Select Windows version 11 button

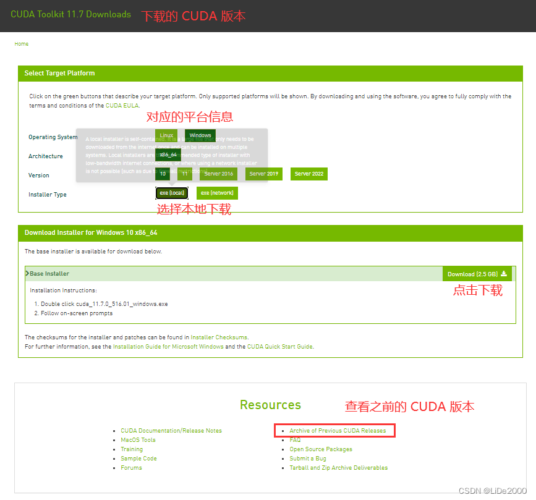click(185, 174)
